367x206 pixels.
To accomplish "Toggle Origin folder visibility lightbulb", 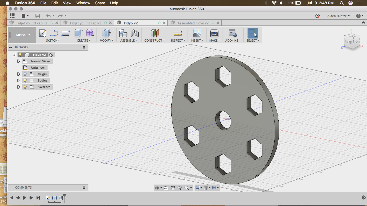I will [x=25, y=74].
